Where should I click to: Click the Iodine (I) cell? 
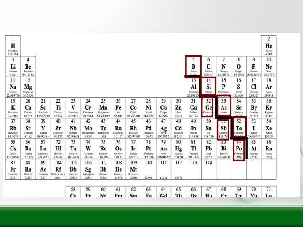tap(254, 128)
